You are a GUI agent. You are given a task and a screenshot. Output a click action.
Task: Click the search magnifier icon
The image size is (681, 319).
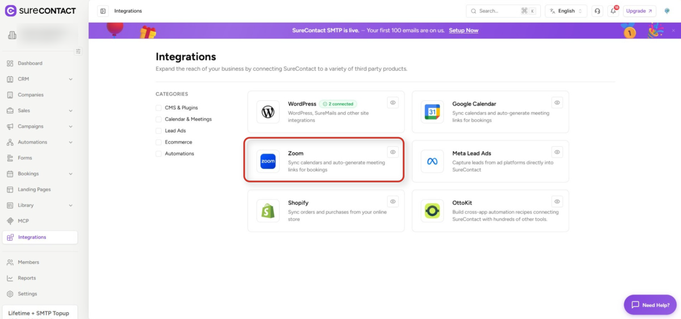[x=474, y=11]
